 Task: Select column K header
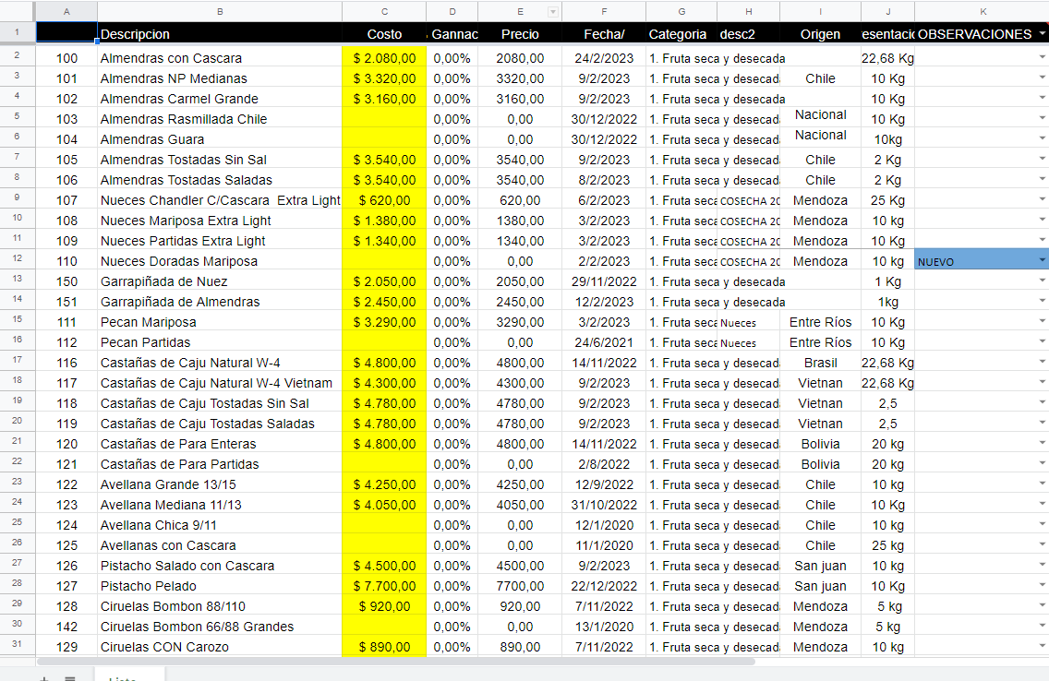(x=983, y=11)
